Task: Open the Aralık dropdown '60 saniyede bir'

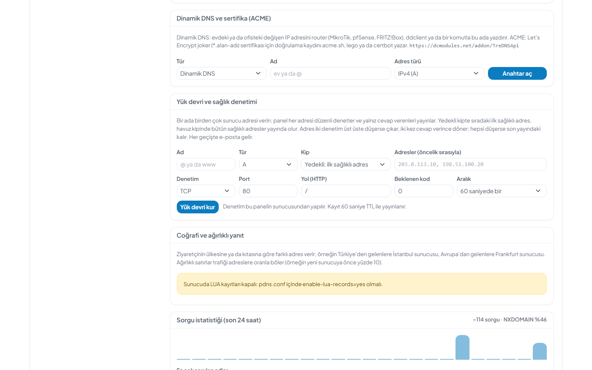Action: (x=502, y=191)
